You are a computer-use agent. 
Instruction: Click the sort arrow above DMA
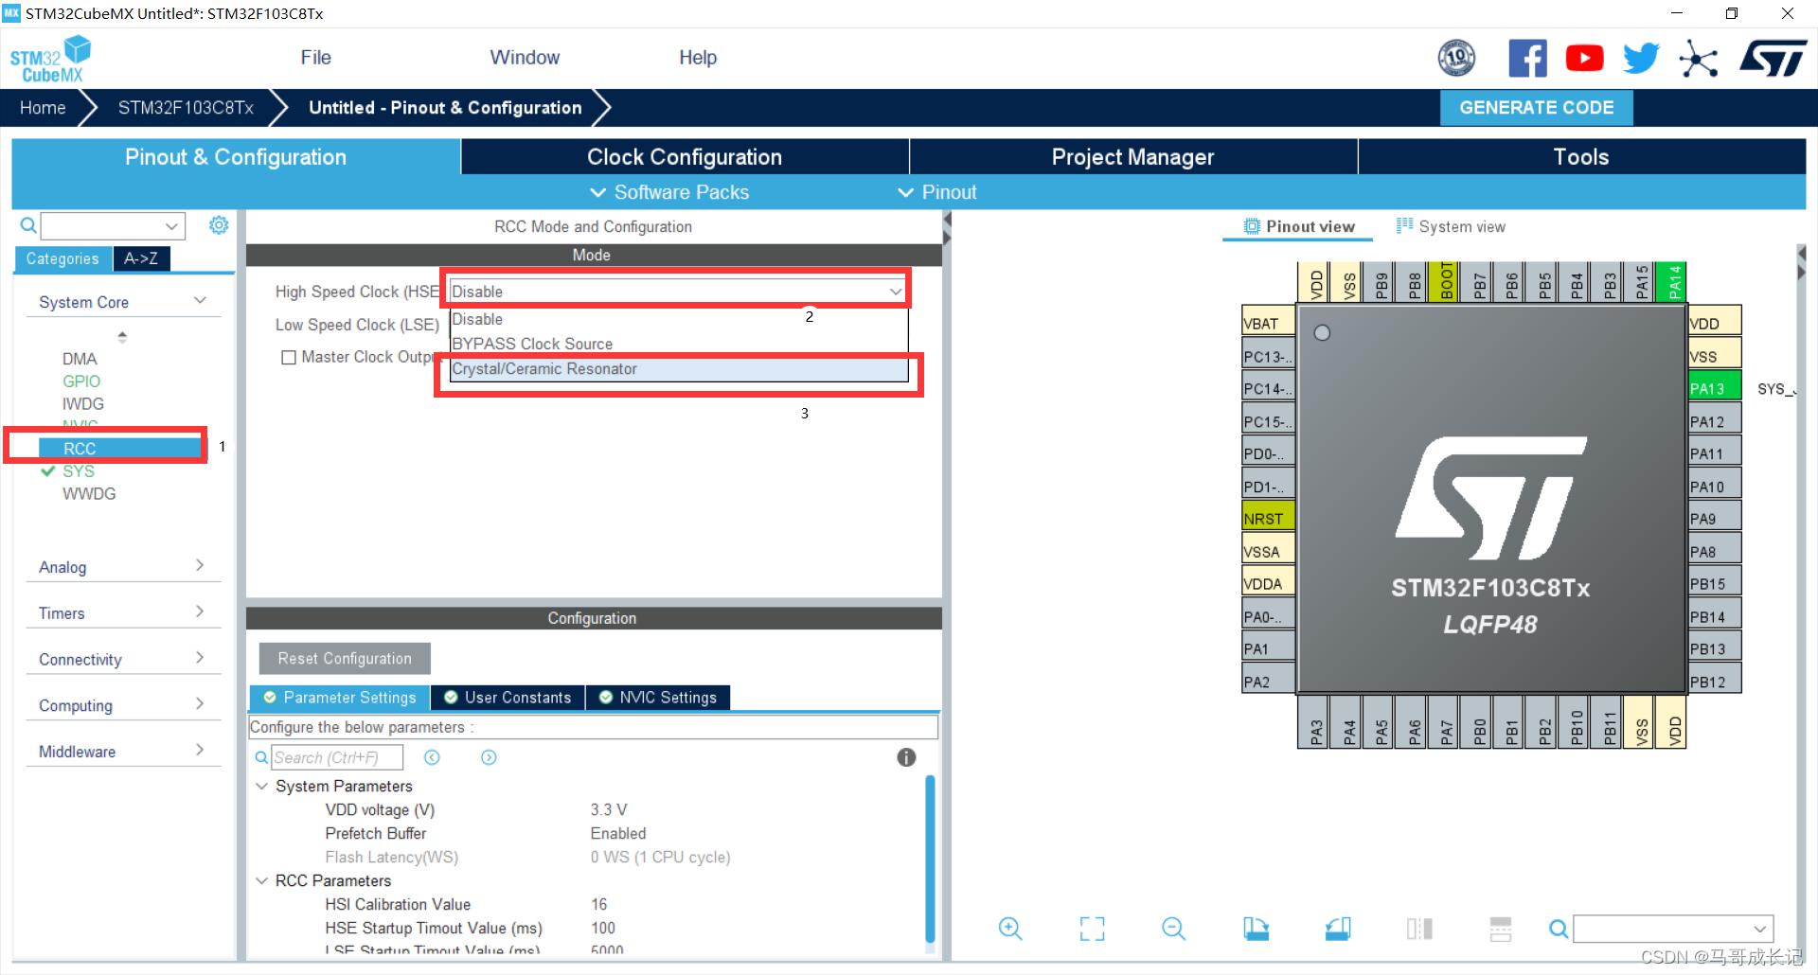tap(122, 336)
